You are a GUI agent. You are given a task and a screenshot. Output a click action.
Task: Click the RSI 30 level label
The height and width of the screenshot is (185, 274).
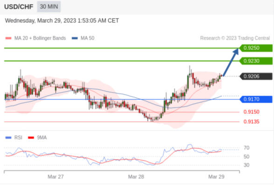point(247,165)
